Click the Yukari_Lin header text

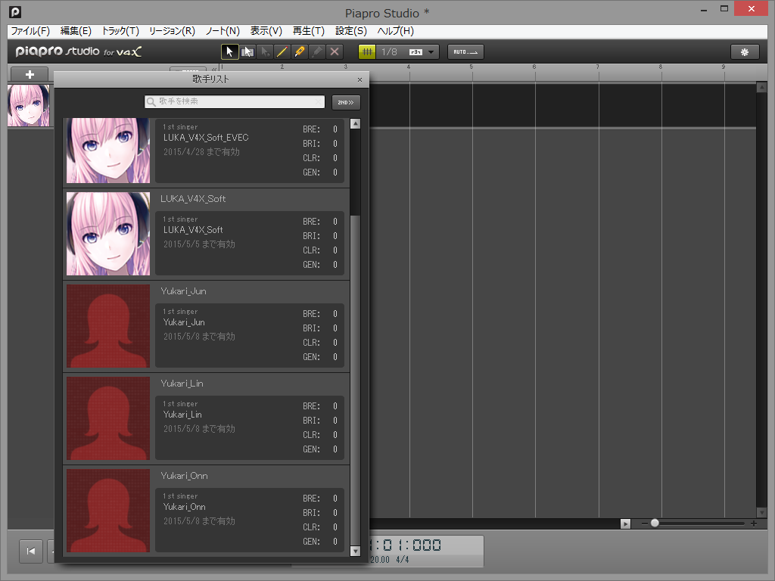tap(182, 384)
